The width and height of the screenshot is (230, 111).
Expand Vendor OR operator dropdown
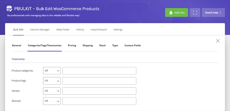pyautogui.click(x=52, y=91)
